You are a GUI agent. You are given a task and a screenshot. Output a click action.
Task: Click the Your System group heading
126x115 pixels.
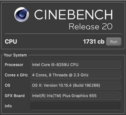pyautogui.click(x=15, y=55)
